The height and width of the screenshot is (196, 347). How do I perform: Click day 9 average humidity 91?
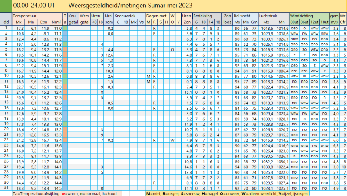(x=254, y=71)
